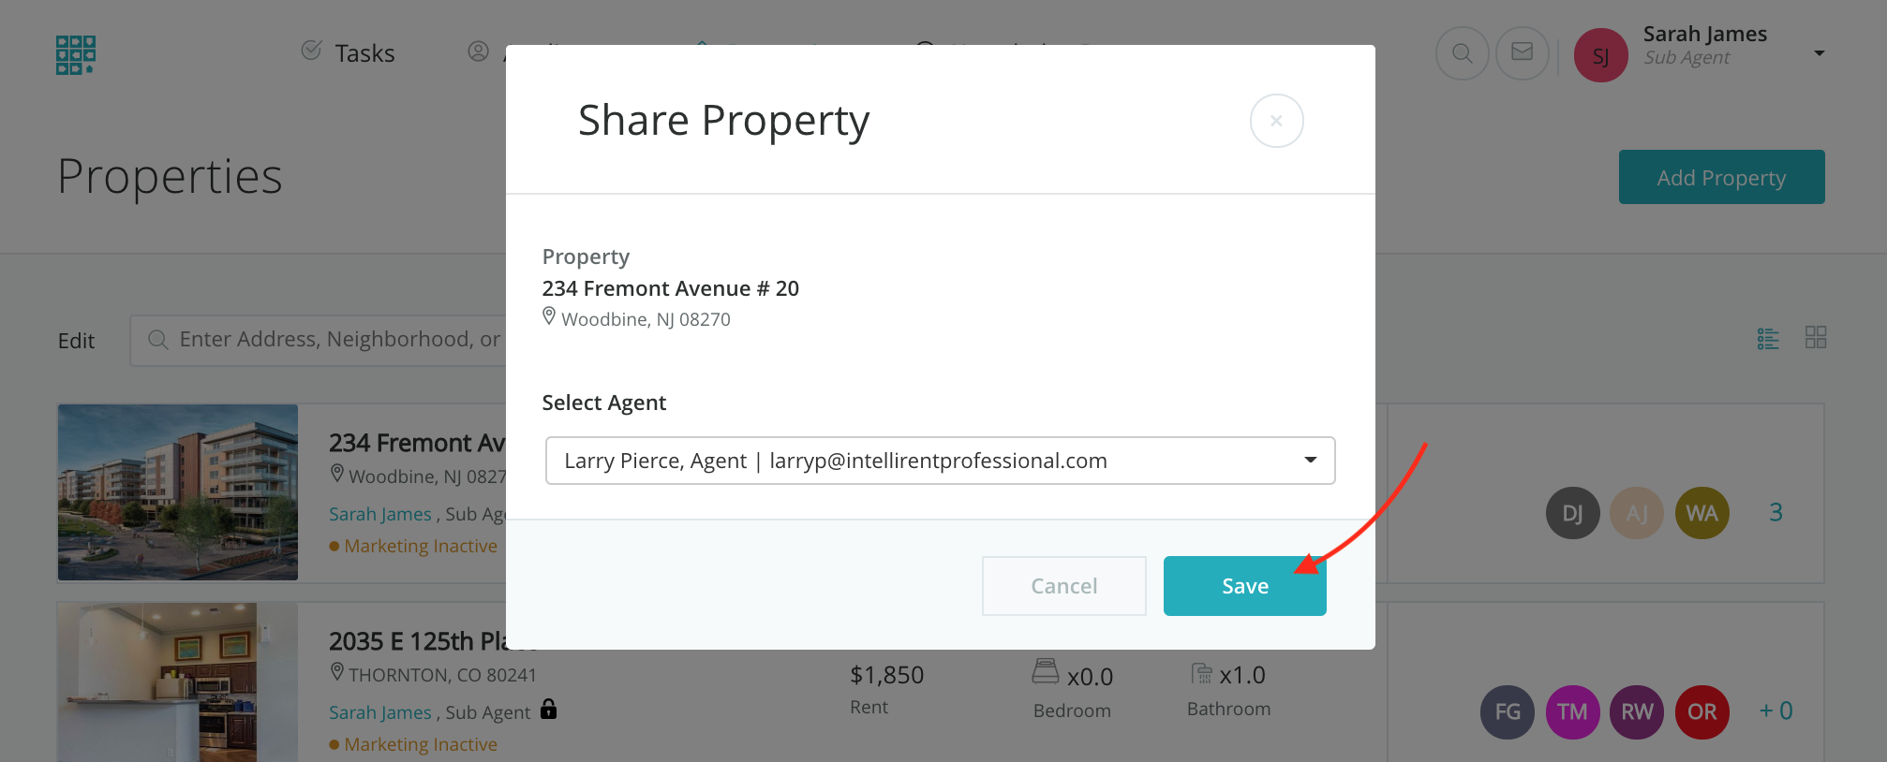
Task: Open the mail envelope icon in header
Action: [1522, 53]
